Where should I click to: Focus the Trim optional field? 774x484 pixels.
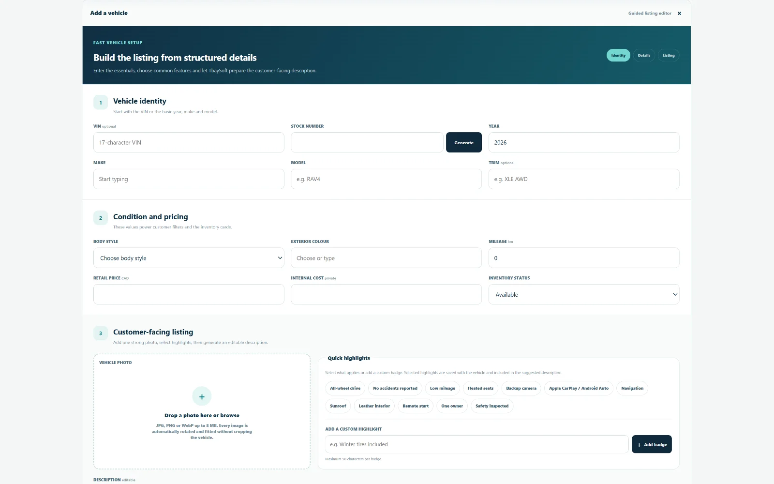coord(584,179)
